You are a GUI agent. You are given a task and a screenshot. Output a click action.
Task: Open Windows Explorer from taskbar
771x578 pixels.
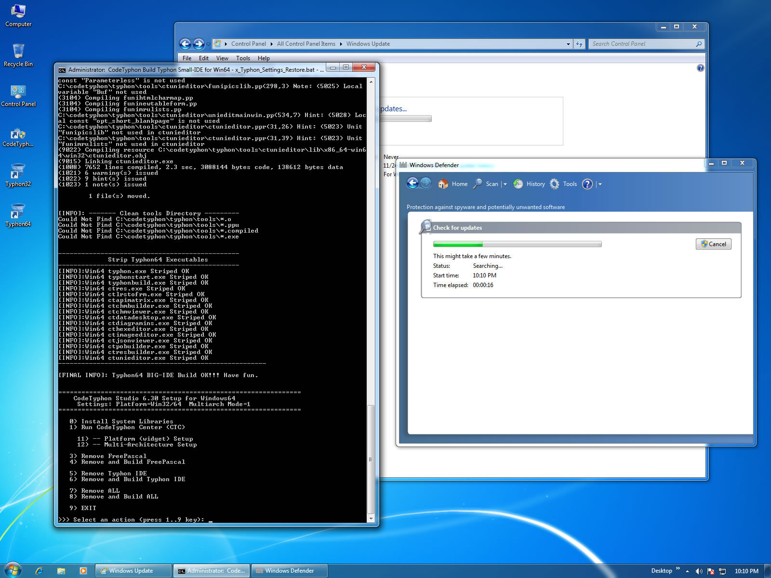[61, 571]
